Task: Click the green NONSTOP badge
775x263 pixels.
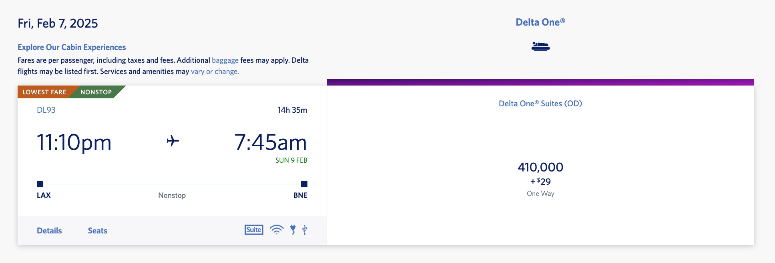Action: click(x=95, y=92)
